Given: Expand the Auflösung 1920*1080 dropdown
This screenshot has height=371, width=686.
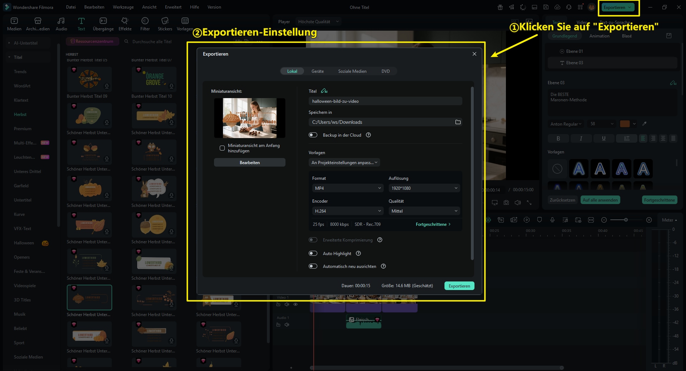Looking at the screenshot, I should pyautogui.click(x=424, y=188).
